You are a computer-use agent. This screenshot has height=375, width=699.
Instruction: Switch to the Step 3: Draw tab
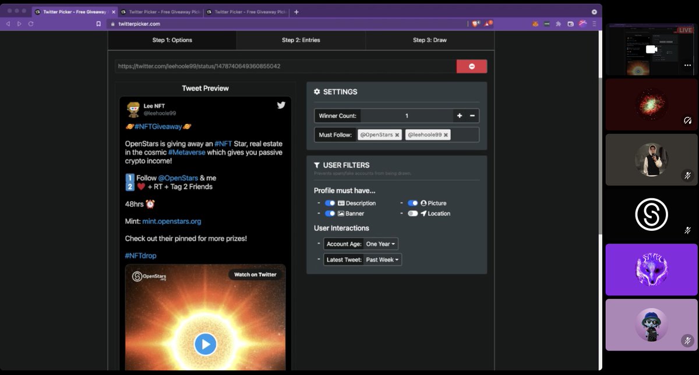tap(430, 40)
